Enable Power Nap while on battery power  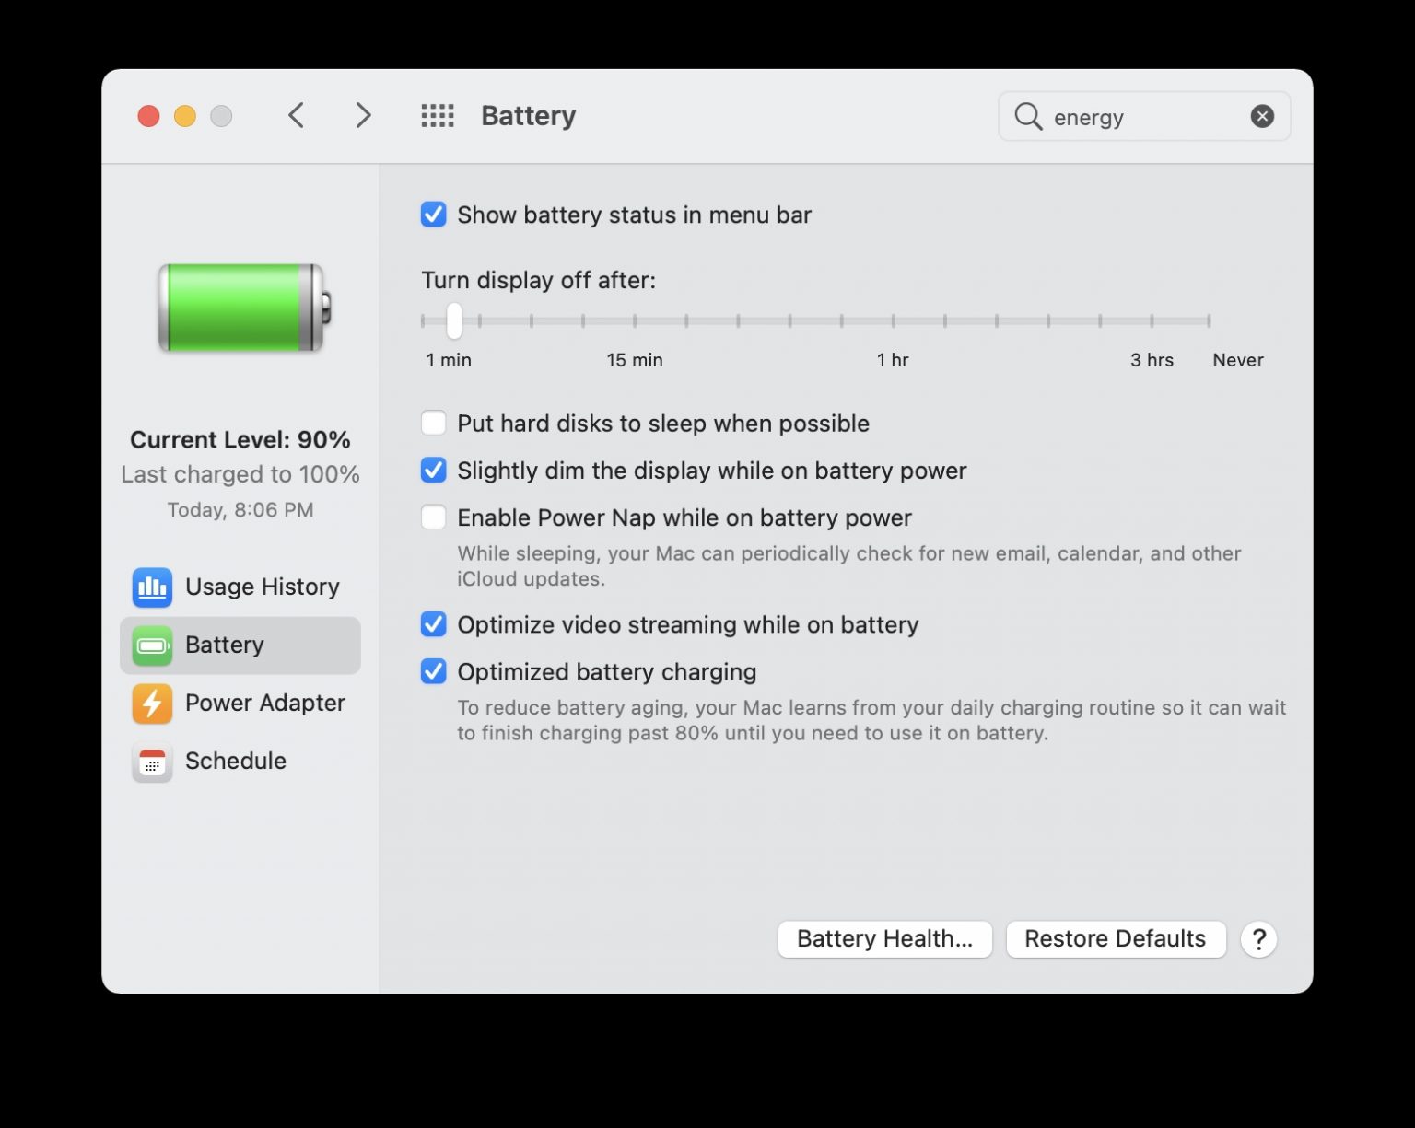coord(434,517)
